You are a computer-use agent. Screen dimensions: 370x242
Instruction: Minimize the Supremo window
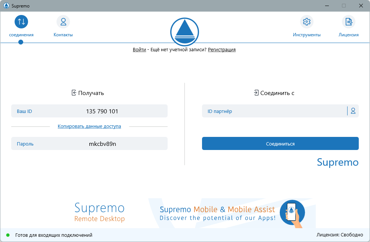[x=327, y=6]
